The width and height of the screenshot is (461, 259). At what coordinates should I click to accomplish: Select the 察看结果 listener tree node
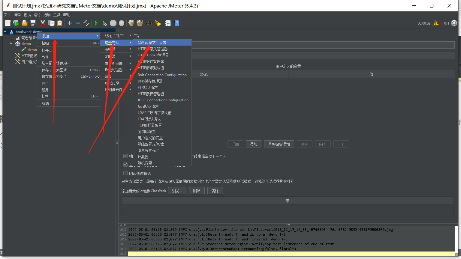click(x=26, y=38)
